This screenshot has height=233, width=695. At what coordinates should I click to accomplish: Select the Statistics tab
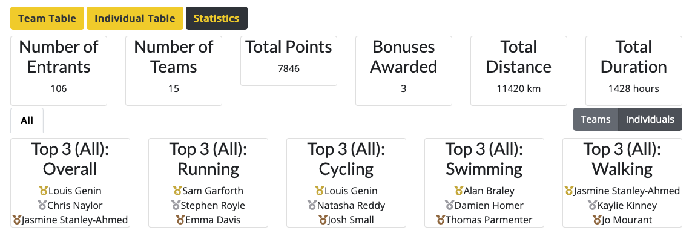click(x=216, y=18)
